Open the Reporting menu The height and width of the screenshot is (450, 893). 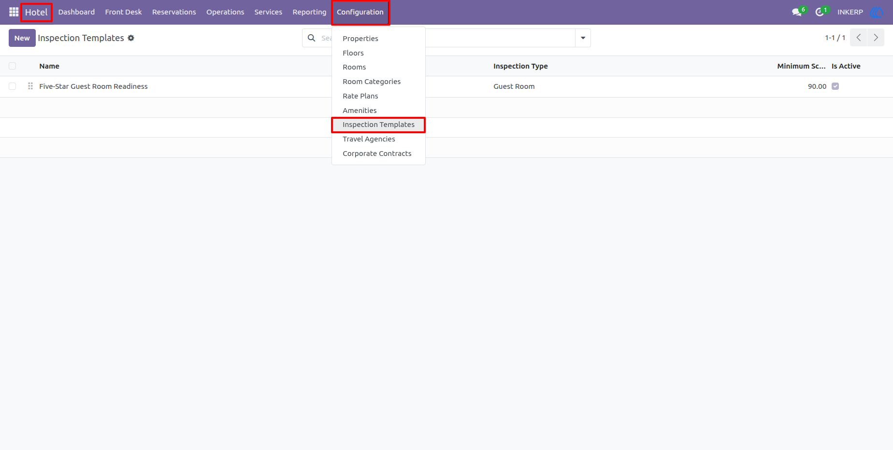(x=309, y=12)
